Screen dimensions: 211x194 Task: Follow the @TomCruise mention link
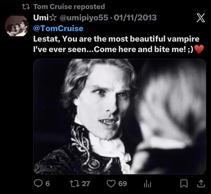coord(58,28)
